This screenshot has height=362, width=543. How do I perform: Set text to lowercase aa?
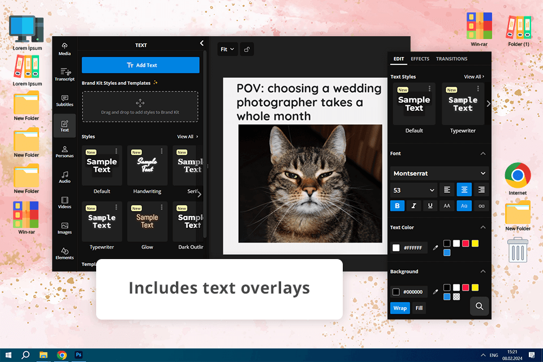pyautogui.click(x=481, y=206)
